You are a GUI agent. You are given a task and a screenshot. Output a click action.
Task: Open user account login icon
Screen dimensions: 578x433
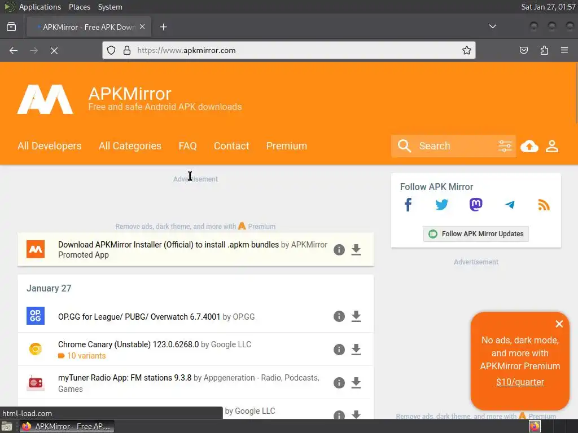552,146
